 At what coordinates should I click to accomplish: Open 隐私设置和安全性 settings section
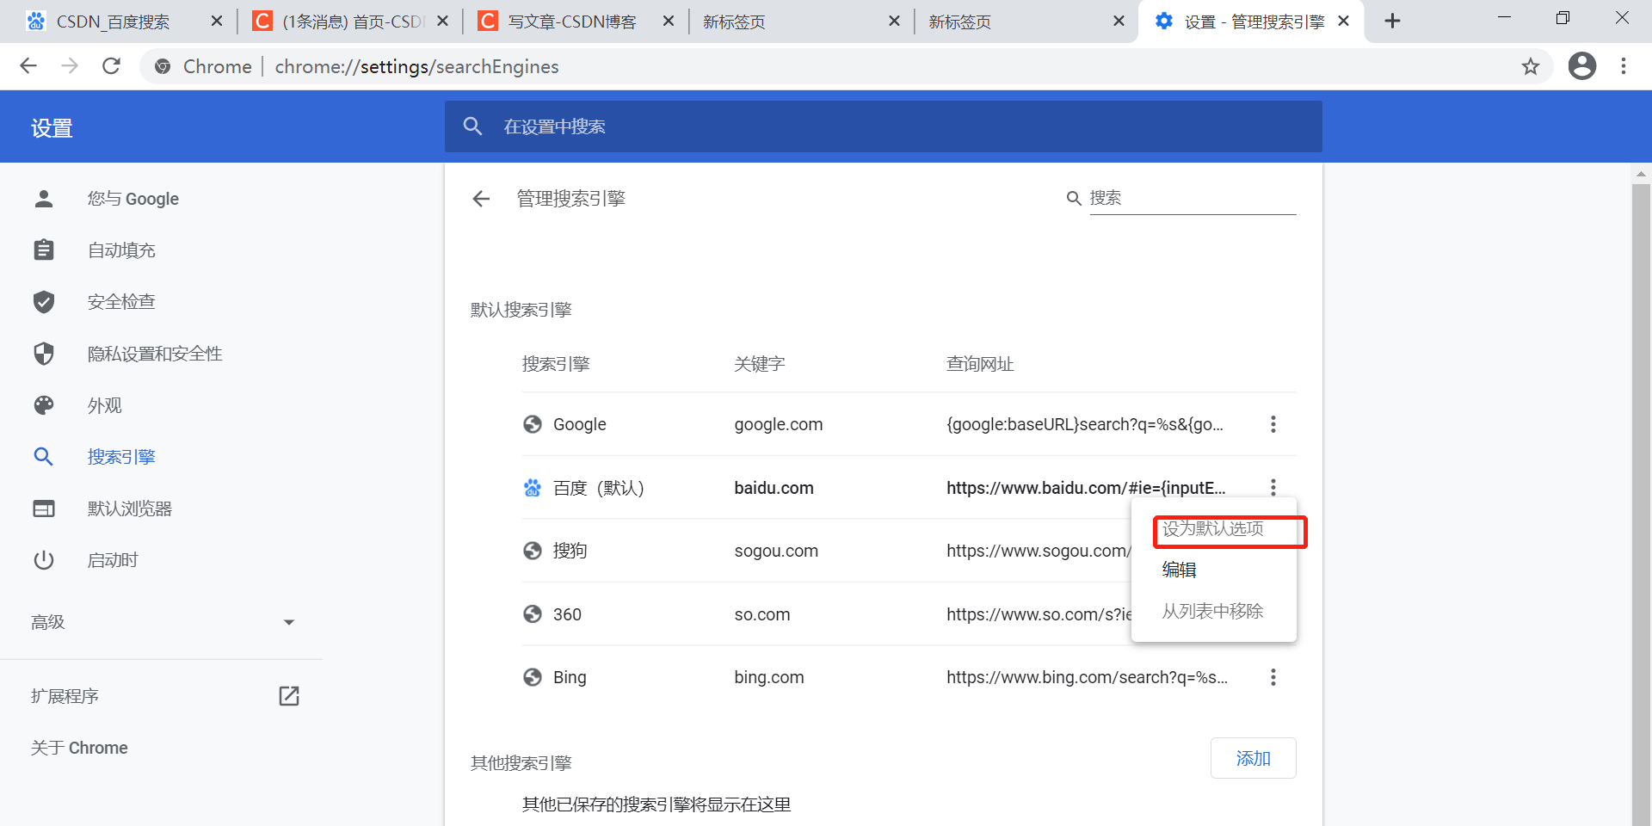pos(155,354)
